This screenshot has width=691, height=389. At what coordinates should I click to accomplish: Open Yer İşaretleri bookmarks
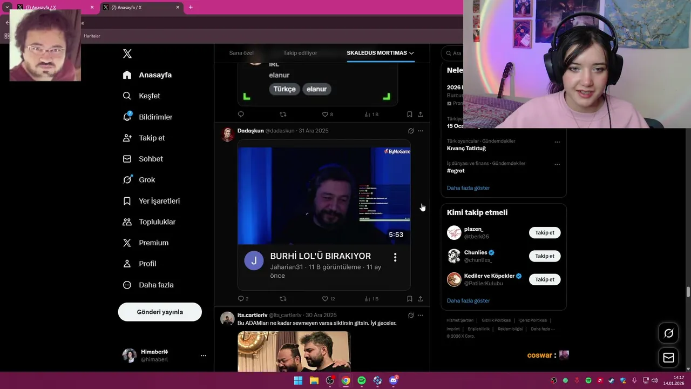(x=152, y=201)
